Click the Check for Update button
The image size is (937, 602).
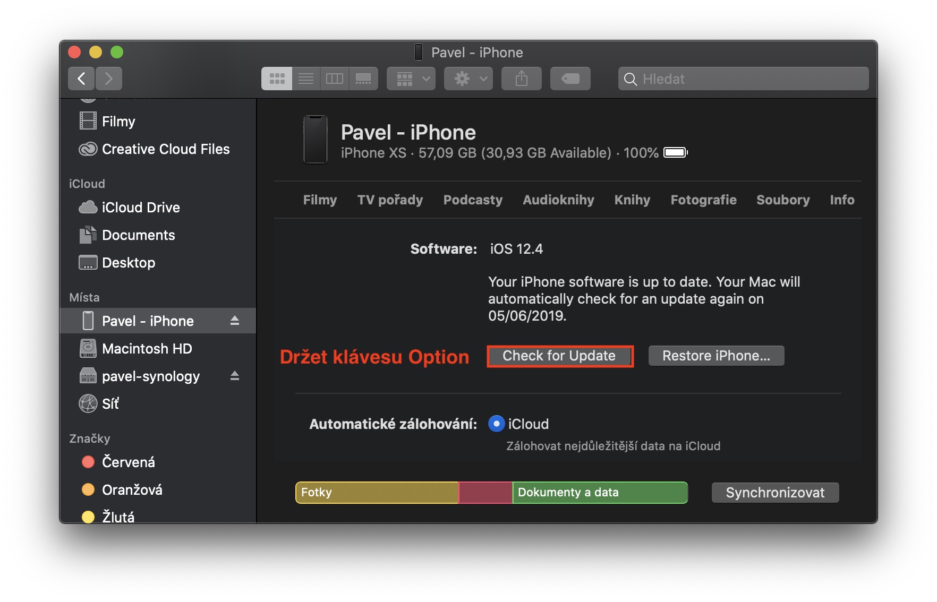[x=560, y=356]
